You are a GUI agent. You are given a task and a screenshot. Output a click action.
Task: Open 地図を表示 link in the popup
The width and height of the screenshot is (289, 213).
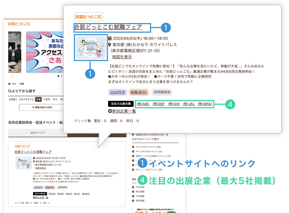(x=122, y=57)
